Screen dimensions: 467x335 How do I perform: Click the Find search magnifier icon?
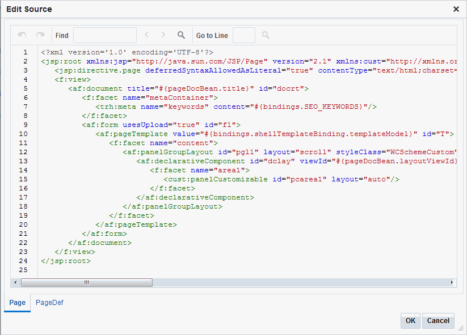tap(181, 35)
